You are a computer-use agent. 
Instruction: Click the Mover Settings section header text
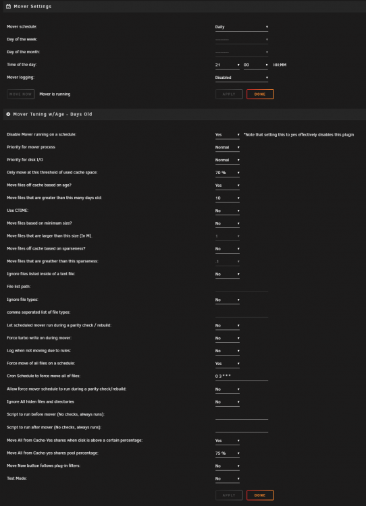pyautogui.click(x=32, y=7)
